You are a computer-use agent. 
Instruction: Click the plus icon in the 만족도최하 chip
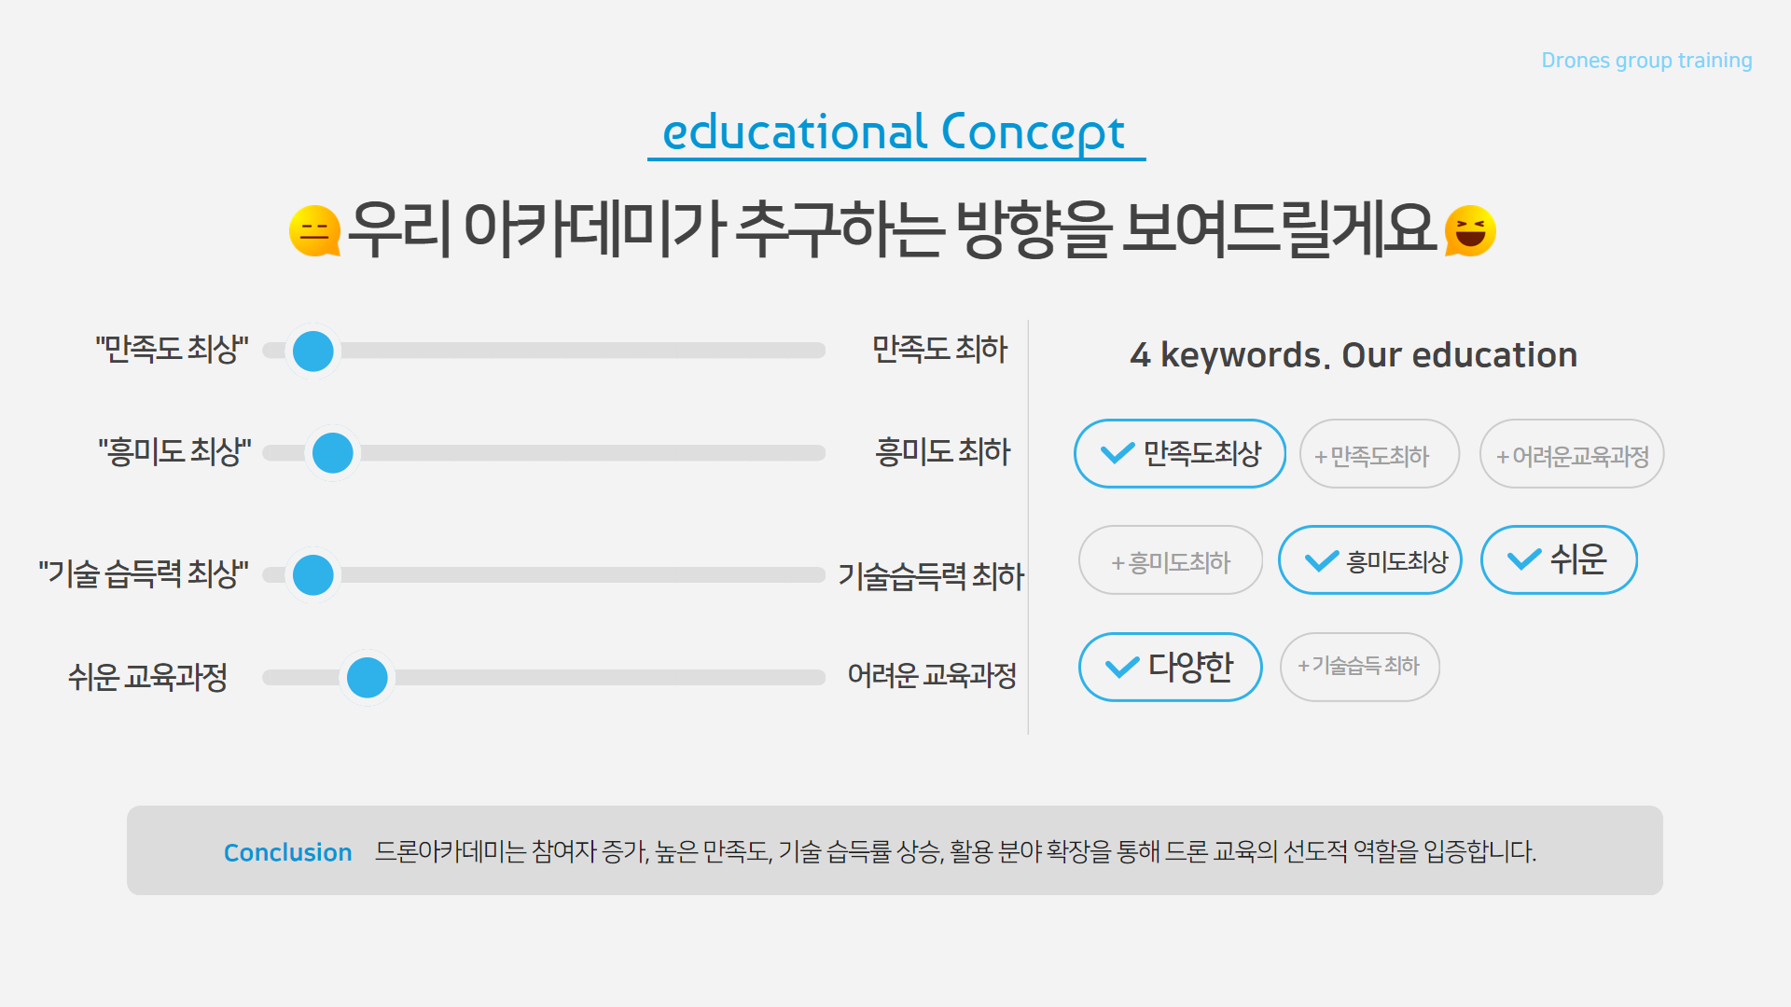click(x=1320, y=457)
